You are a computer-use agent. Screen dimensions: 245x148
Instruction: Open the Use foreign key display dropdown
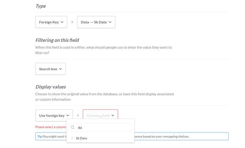(x=54, y=115)
